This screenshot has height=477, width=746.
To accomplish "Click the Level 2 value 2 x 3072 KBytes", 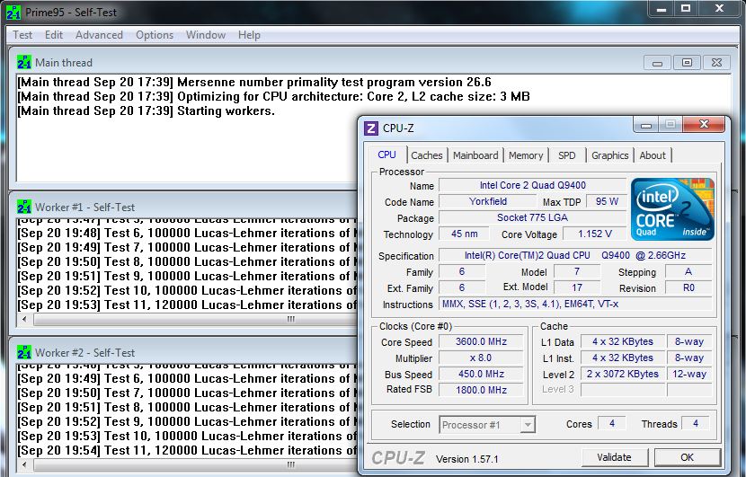I will coord(622,374).
